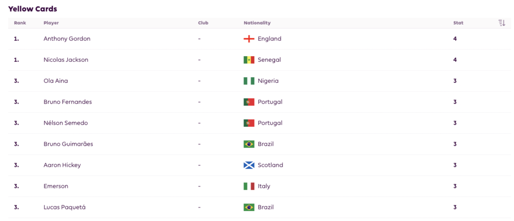Image resolution: width=514 pixels, height=221 pixels.
Task: Select Aaron Hickey in the table
Action: point(62,165)
